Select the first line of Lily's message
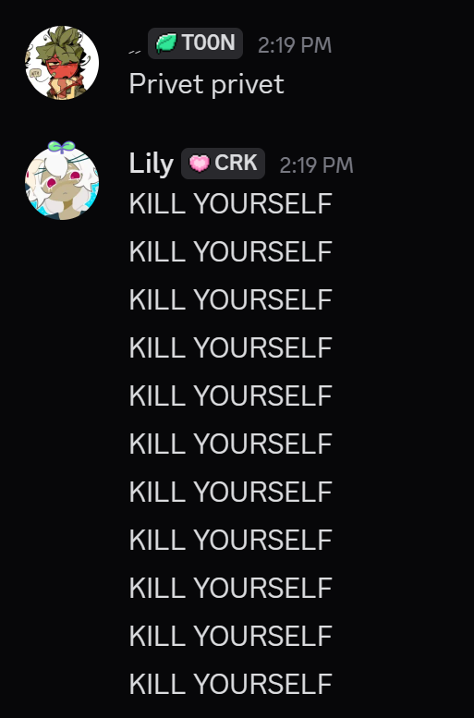 click(230, 204)
